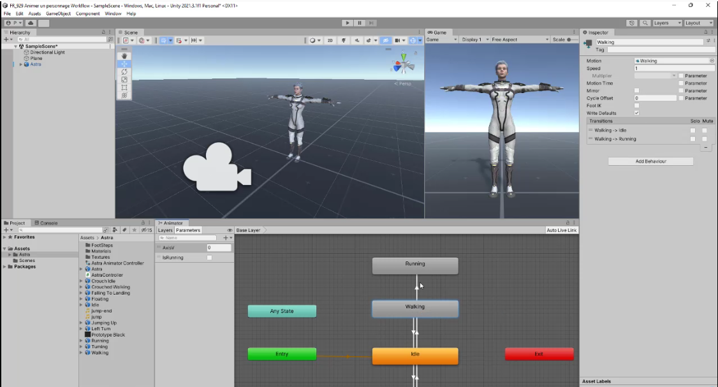Click the AxisV value field in Parameters
Screen dimensions: 718x387
click(219, 247)
